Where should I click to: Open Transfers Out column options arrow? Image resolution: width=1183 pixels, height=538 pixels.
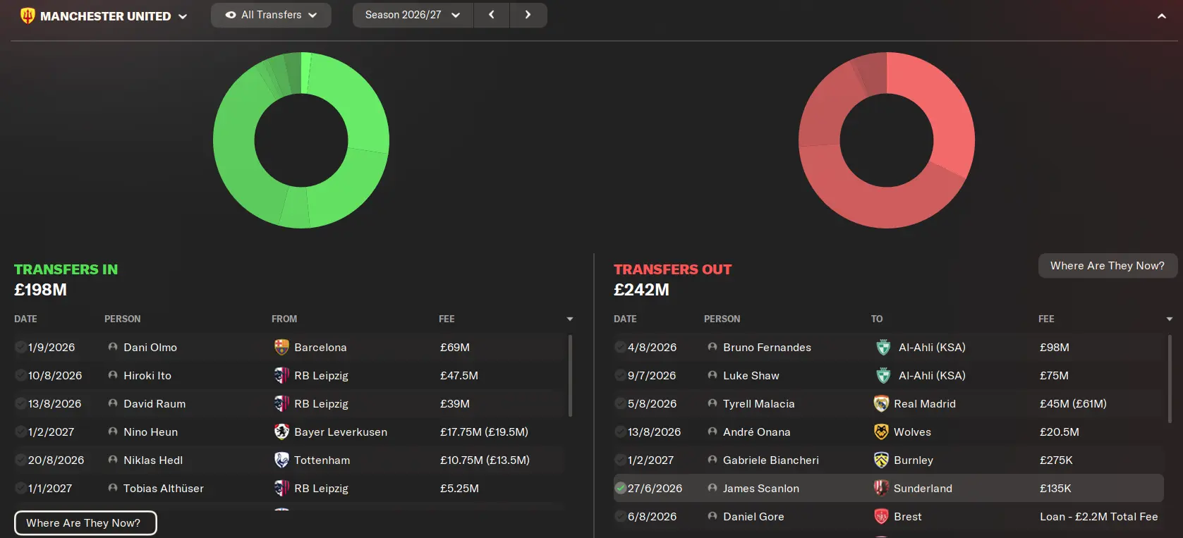(x=1170, y=319)
